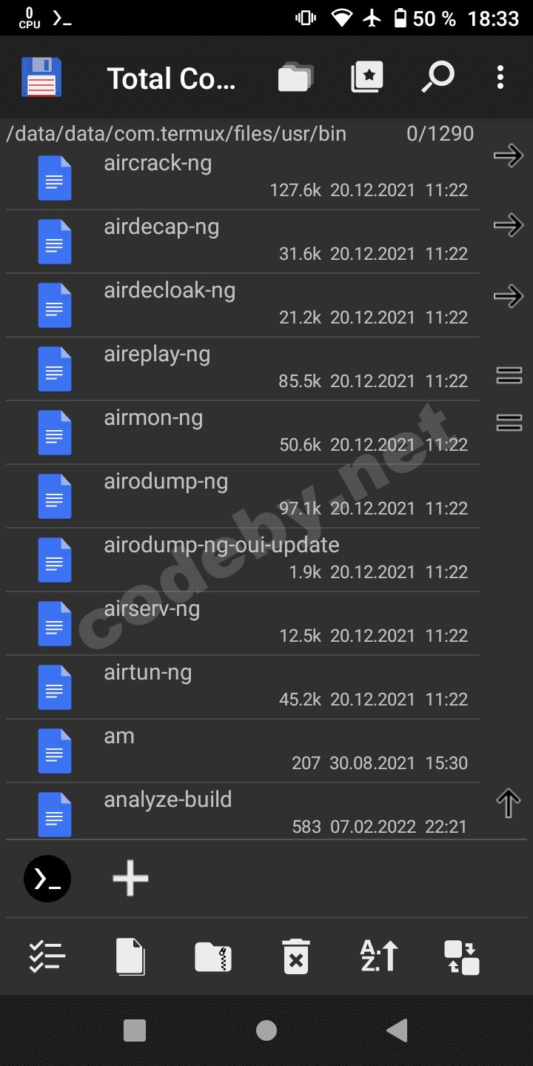Launch the Termux terminal button
Screen dimensions: 533x1066
coord(47,879)
